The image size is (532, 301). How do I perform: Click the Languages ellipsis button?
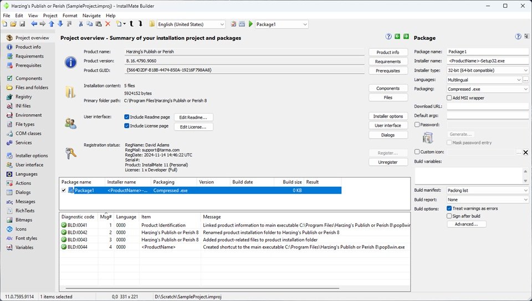click(x=525, y=80)
